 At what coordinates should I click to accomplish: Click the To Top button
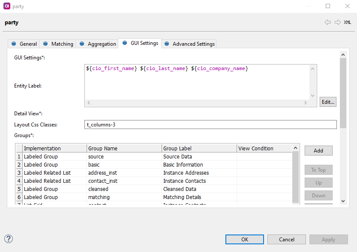click(x=318, y=170)
